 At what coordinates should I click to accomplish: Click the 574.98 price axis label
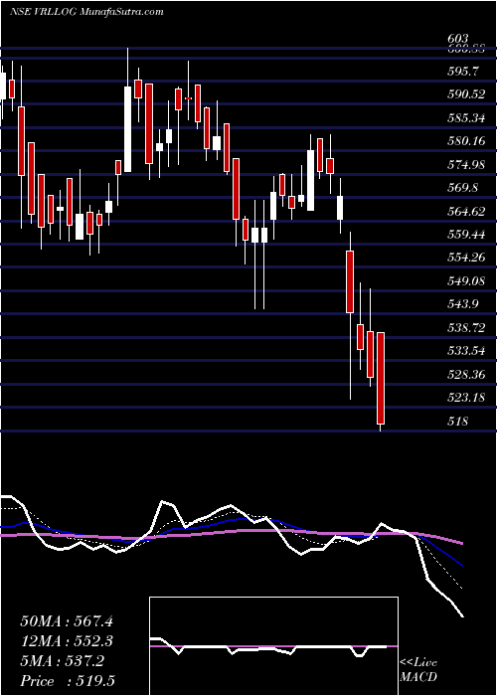(x=466, y=164)
